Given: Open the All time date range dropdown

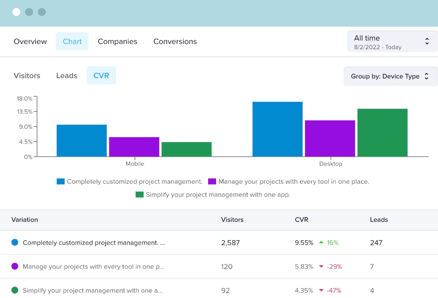Looking at the screenshot, I should 392,42.
